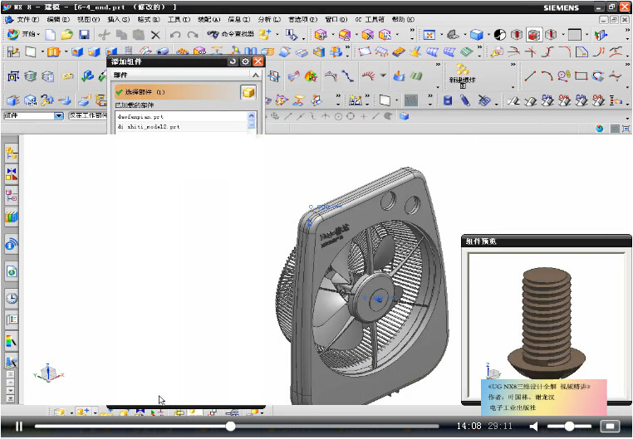Open the HD3D Tools info sidebar icon
The width and height of the screenshot is (633, 439).
click(x=12, y=244)
